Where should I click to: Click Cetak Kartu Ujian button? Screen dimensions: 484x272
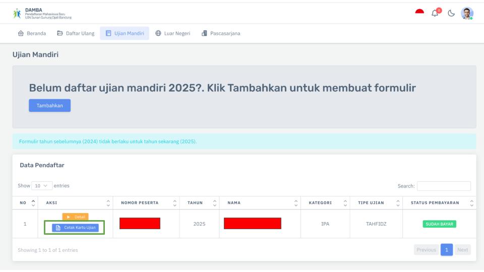(75, 228)
